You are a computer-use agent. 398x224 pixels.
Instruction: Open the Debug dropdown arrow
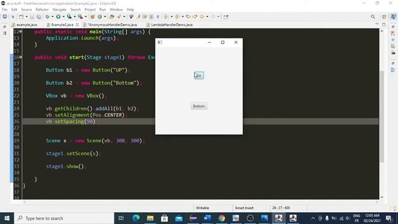pos(52,17)
